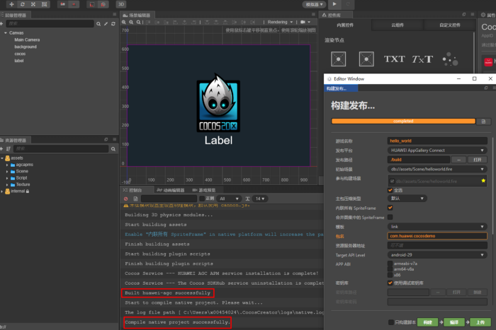The width and height of the screenshot is (496, 330).
Task: Open the preview platform dropdown in top toolbar
Action: click(314, 4)
